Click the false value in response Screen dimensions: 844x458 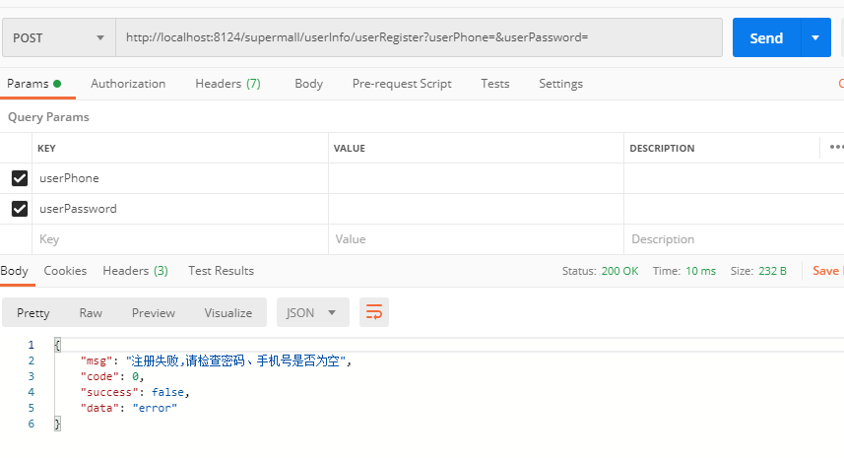coord(167,392)
